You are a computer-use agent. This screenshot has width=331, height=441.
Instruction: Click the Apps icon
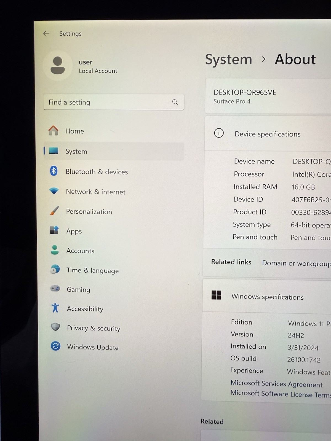point(54,230)
